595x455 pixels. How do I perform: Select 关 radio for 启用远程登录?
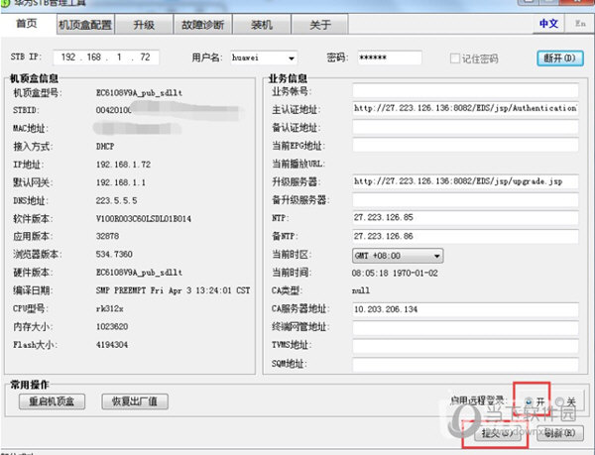coord(559,401)
